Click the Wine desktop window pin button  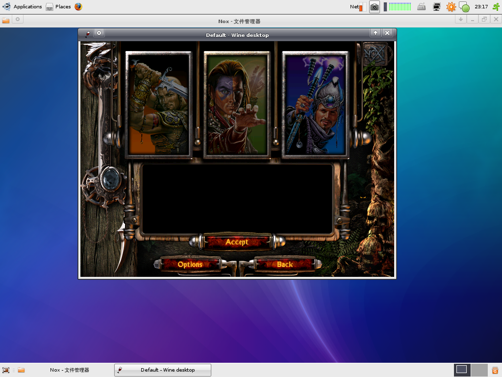pyautogui.click(x=99, y=33)
